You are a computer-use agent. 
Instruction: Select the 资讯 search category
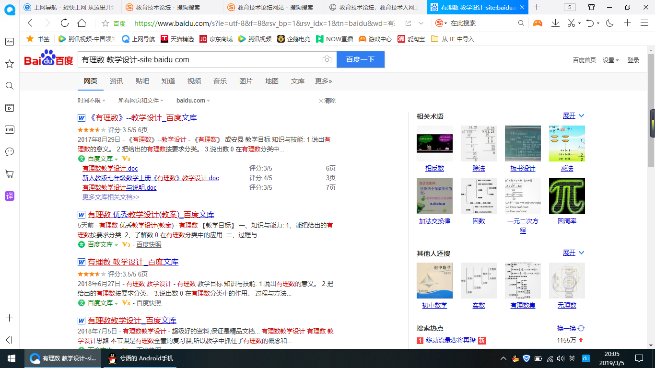117,81
